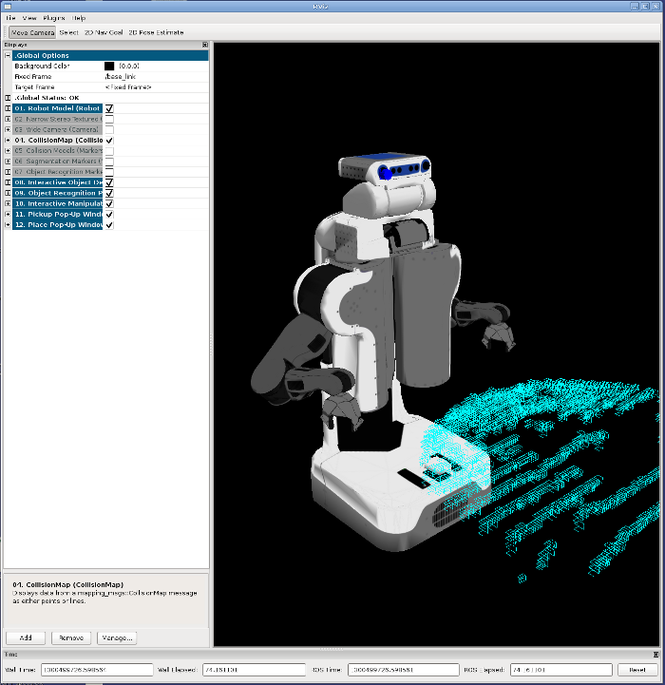
Task: Select the Move Camera tool
Action: (x=31, y=32)
